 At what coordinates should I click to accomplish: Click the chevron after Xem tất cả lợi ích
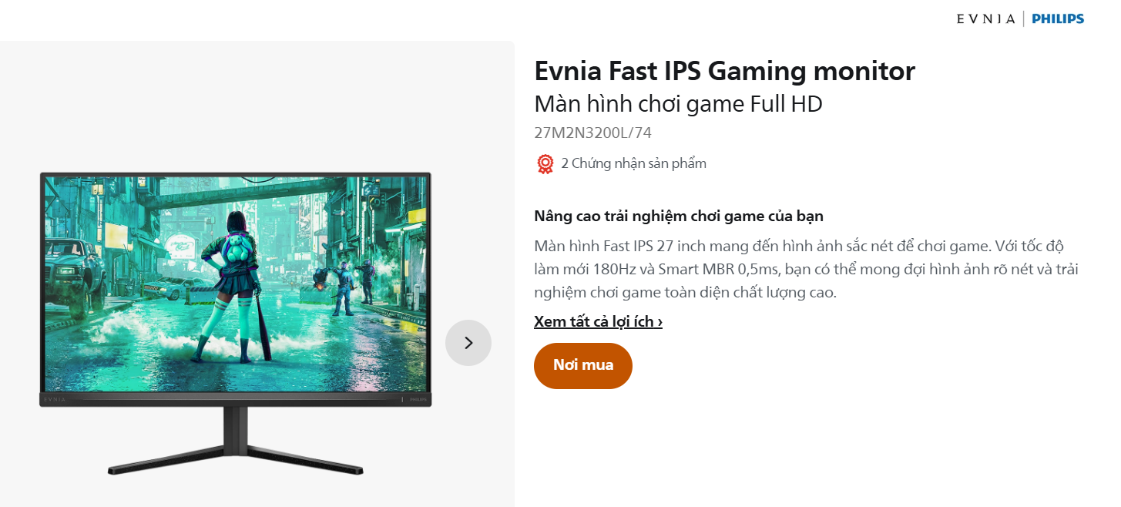click(660, 322)
